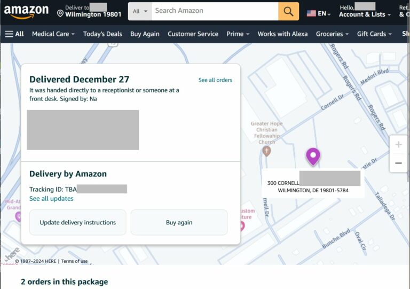Tap the Greater Hope church map marker
The height and width of the screenshot is (289, 410).
[x=266, y=151]
